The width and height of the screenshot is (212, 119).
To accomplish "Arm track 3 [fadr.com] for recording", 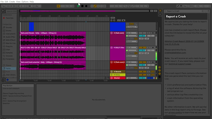I will pyautogui.click(x=153, y=33).
